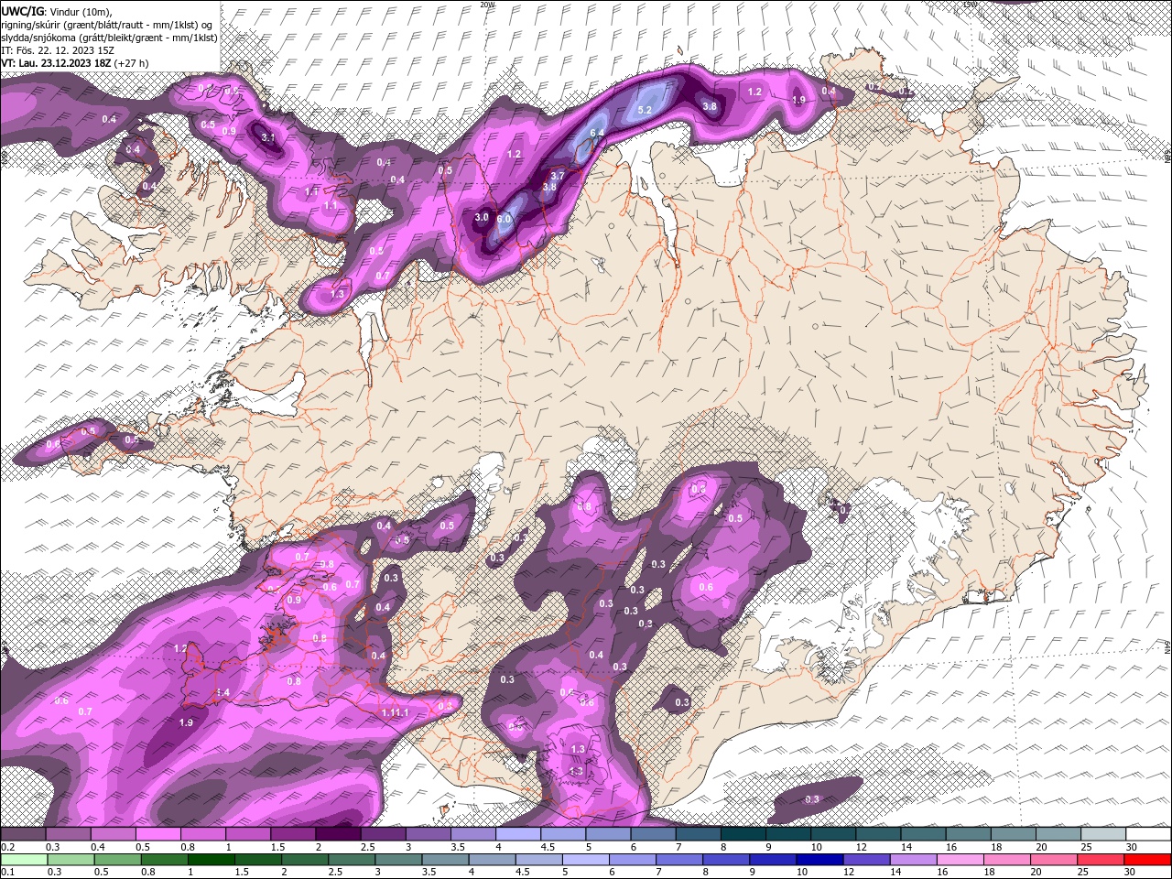
Task: Click the 6.4 snowfall value on map
Action: 598,133
